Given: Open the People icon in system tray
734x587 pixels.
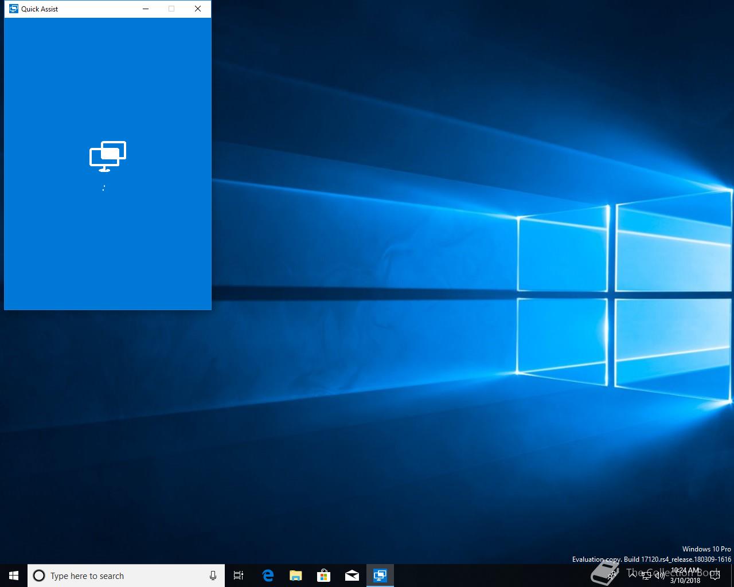Looking at the screenshot, I should (612, 576).
